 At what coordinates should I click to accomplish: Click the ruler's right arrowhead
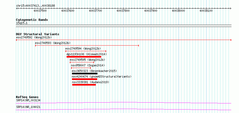point(230,9)
